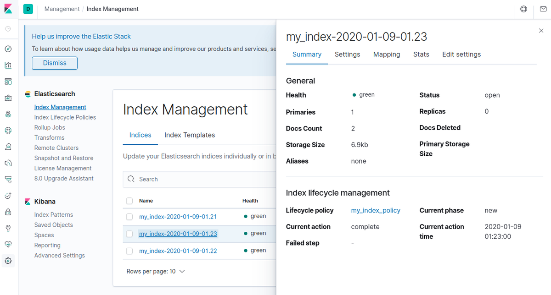Open the Maps location pin icon

(8, 114)
